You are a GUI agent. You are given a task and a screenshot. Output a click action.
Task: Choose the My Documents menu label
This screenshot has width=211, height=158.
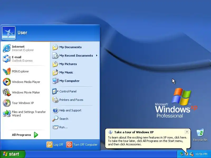(70, 47)
